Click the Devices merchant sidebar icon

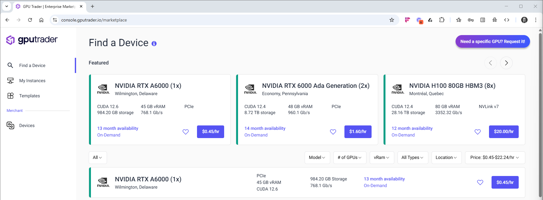(x=10, y=125)
